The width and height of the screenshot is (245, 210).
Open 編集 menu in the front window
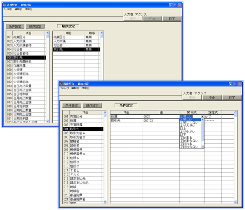pyautogui.click(x=75, y=88)
